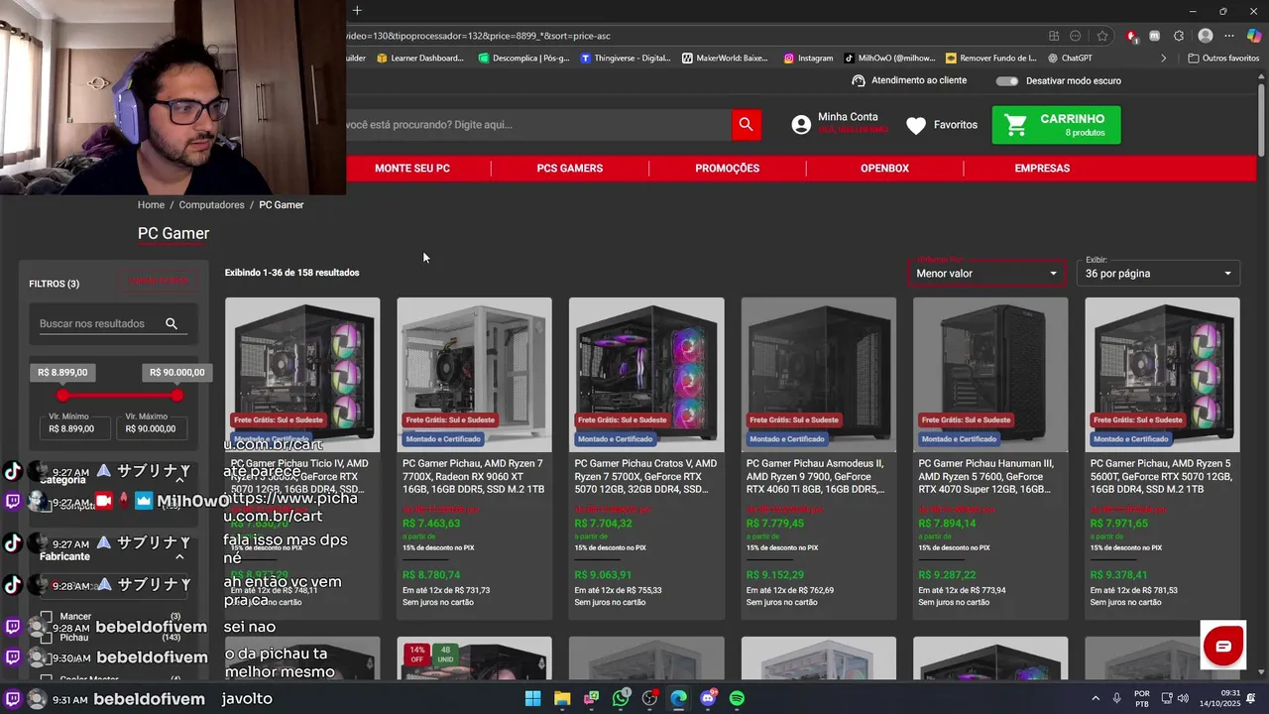Go to Computadores breadcrumb

pyautogui.click(x=211, y=205)
